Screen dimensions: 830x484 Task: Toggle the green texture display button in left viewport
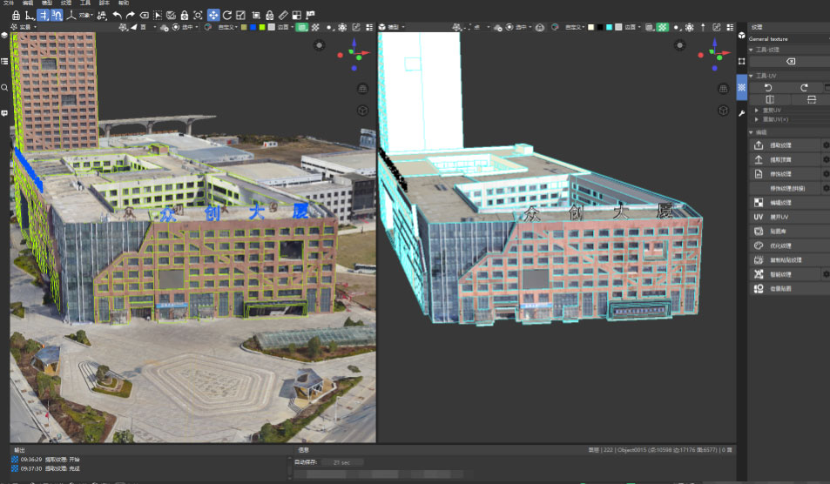click(301, 28)
